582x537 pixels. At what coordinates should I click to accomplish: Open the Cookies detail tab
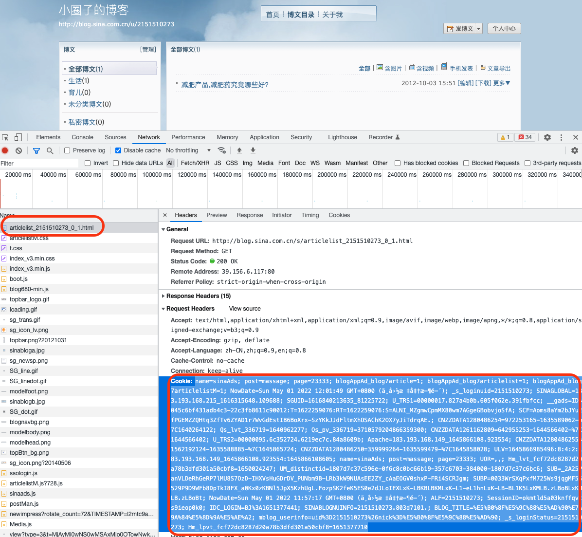pyautogui.click(x=339, y=215)
